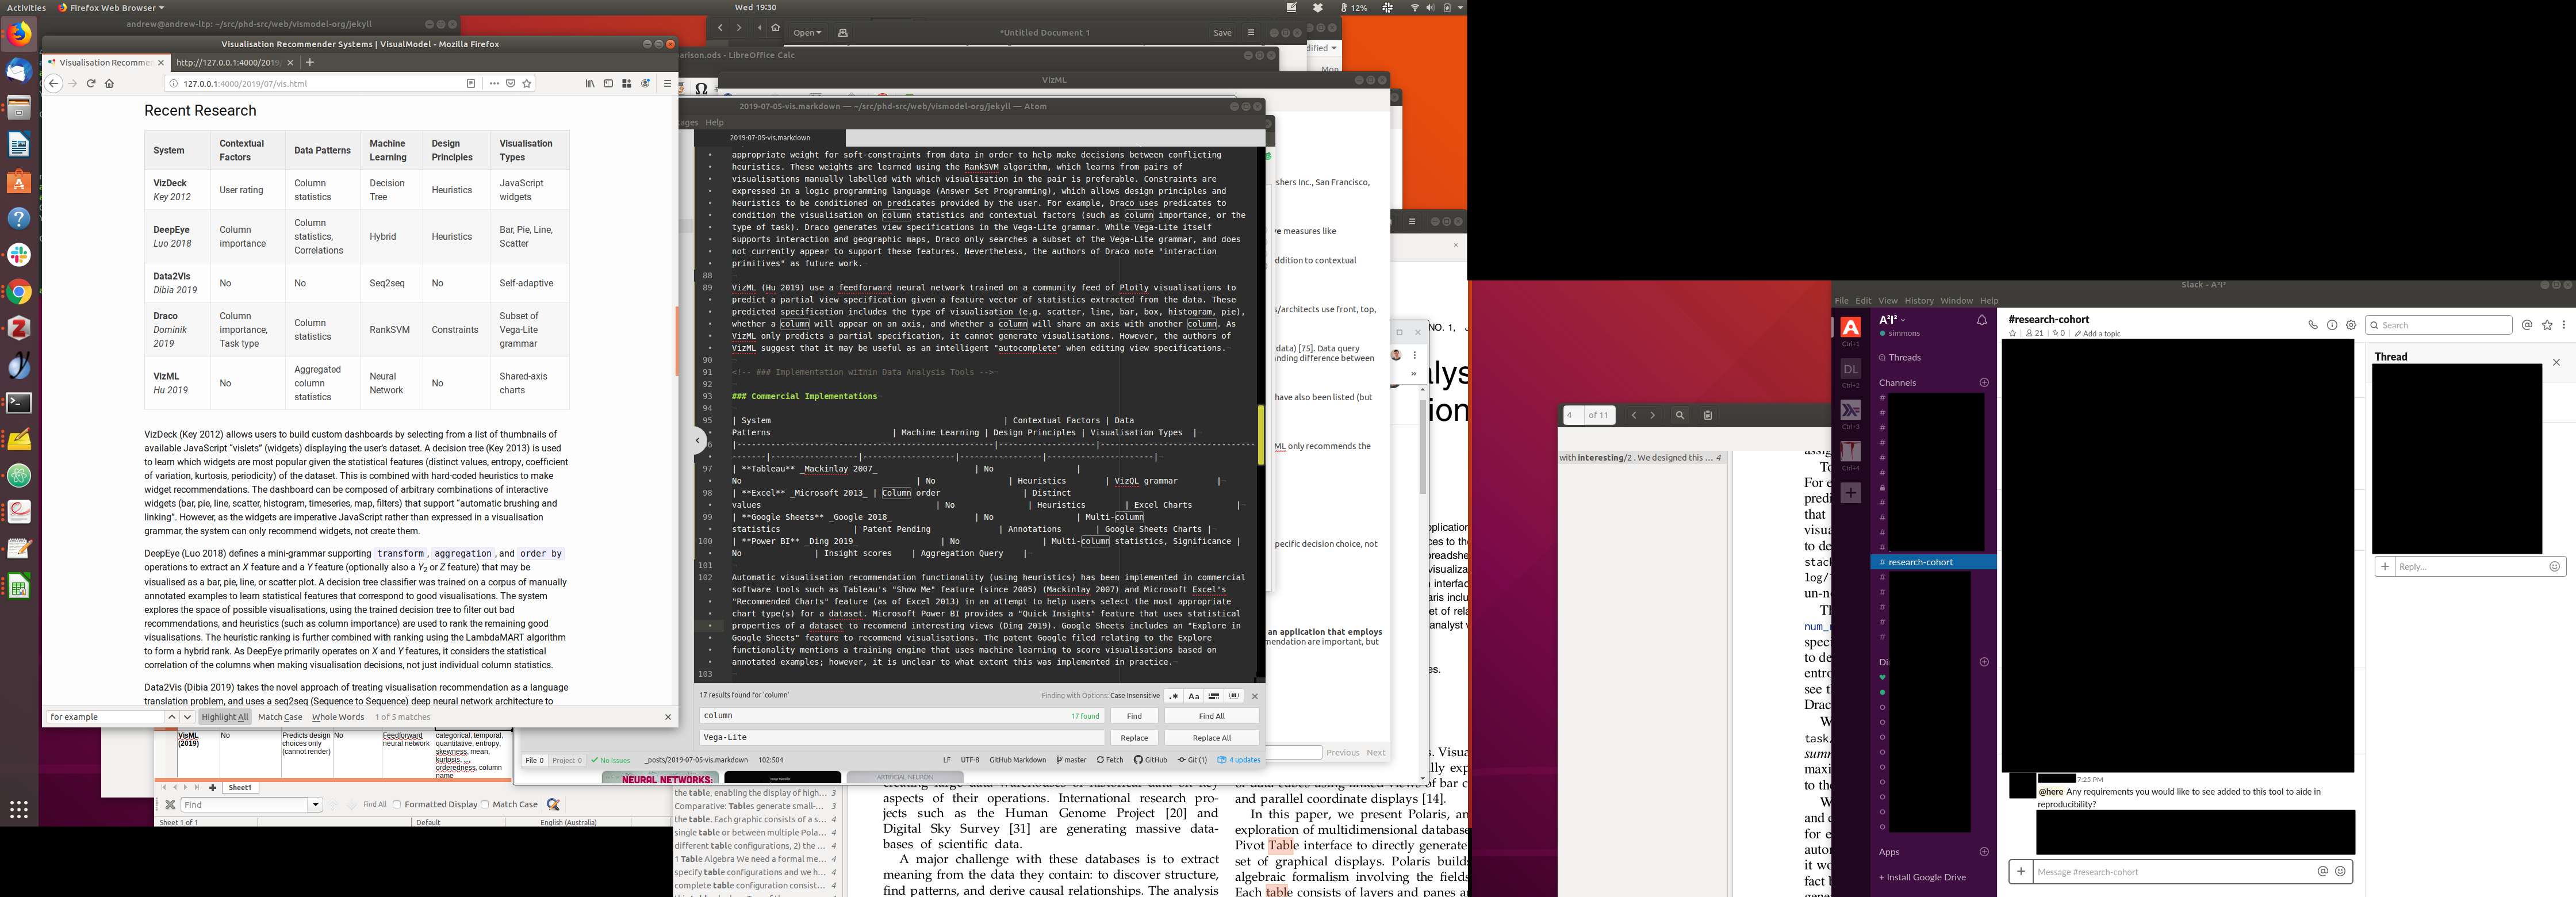Open Slack notifications bell
This screenshot has height=897, width=2576.
[1981, 320]
